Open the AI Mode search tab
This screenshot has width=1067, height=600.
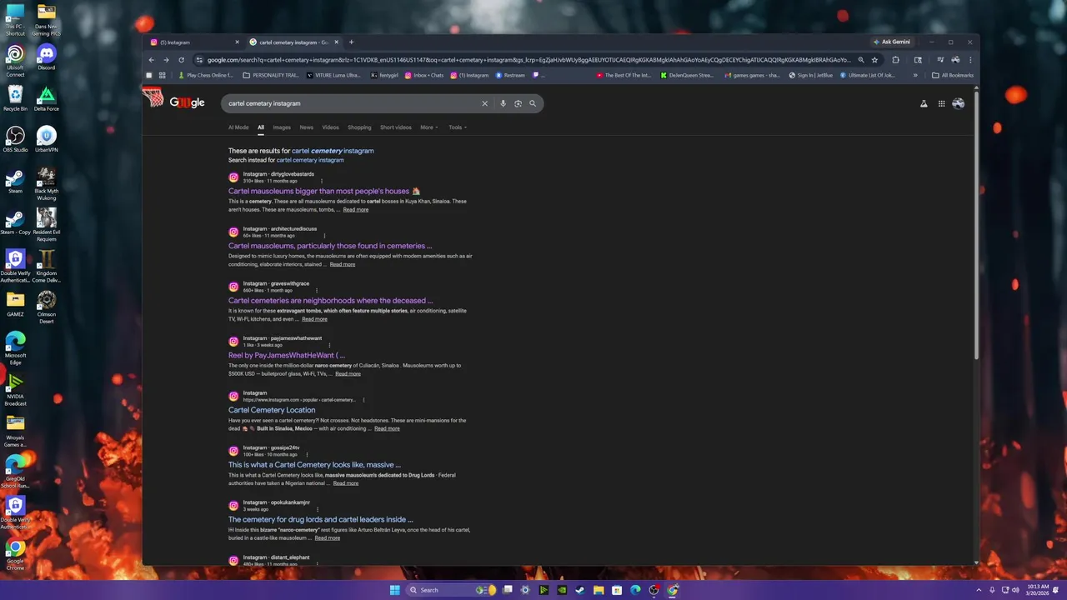point(238,127)
